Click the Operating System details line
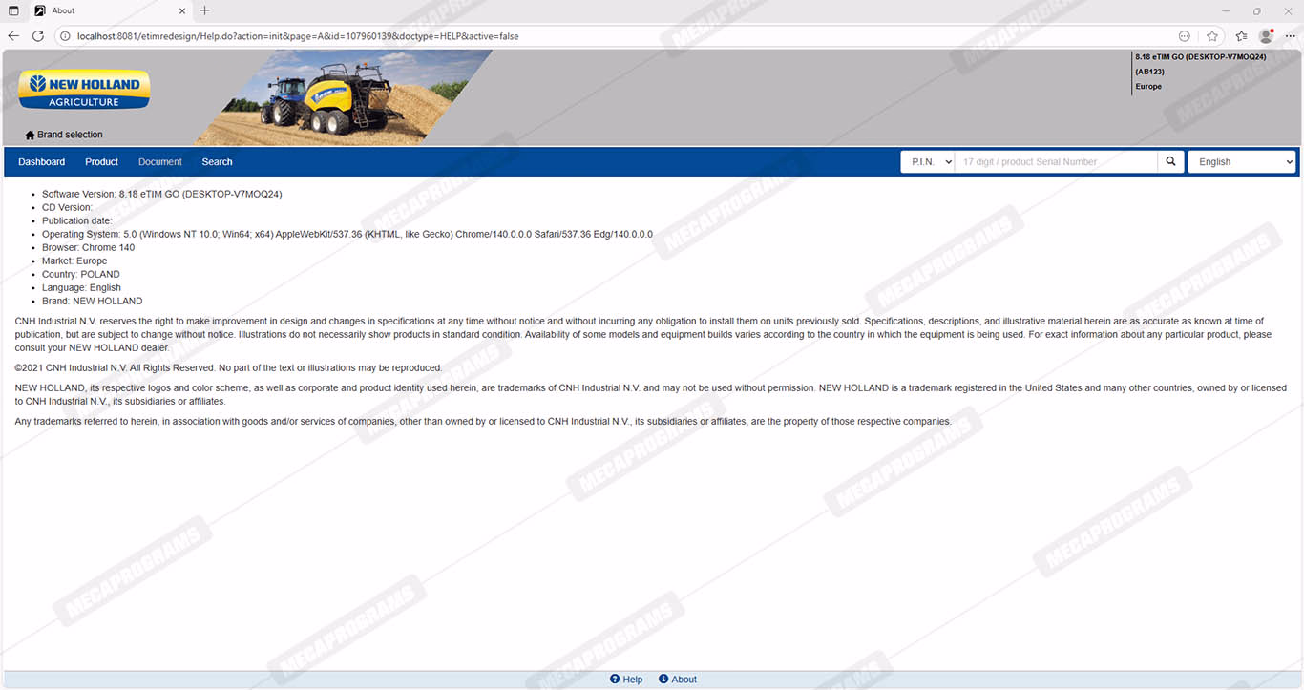This screenshot has width=1304, height=690. click(347, 234)
